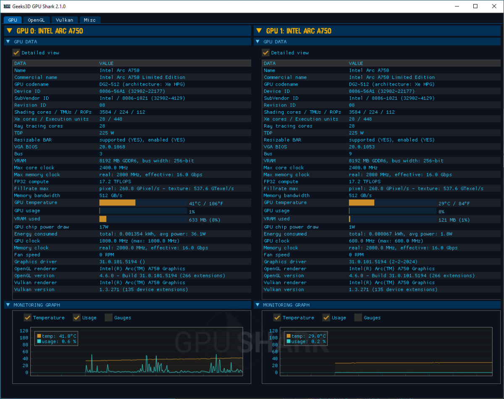Image resolution: width=504 pixels, height=399 pixels.
Task: Click the 41°C / 106°F temperature label
Action: pos(206,203)
